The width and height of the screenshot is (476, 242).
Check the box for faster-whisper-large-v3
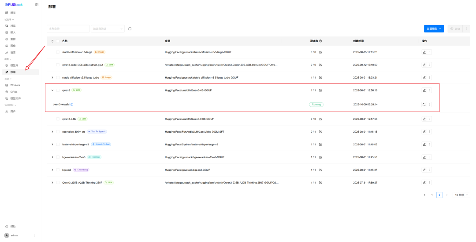[x=58, y=144]
